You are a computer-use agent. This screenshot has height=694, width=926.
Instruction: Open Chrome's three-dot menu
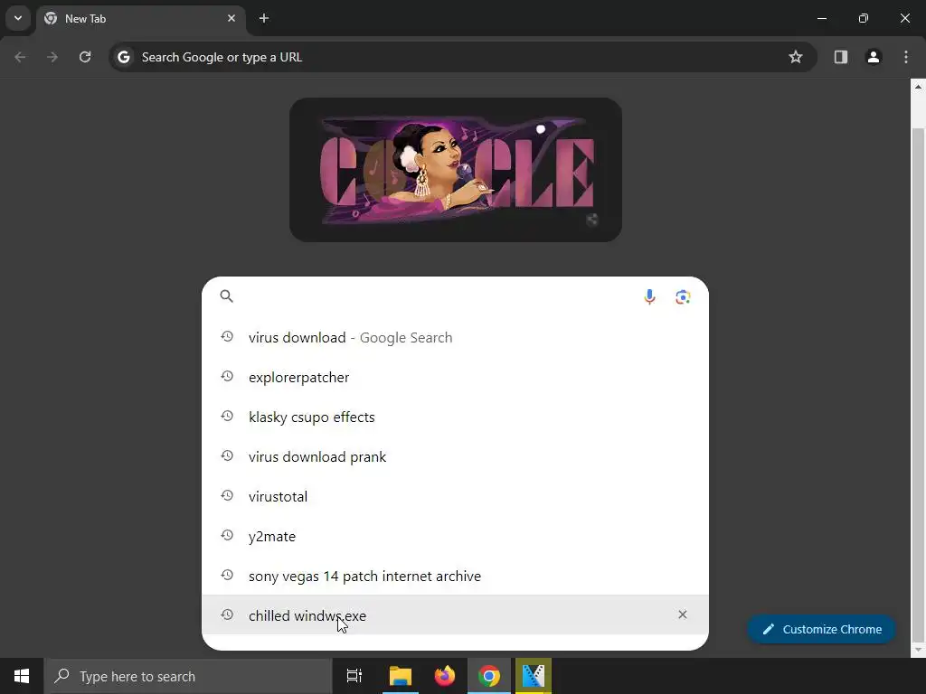point(906,57)
